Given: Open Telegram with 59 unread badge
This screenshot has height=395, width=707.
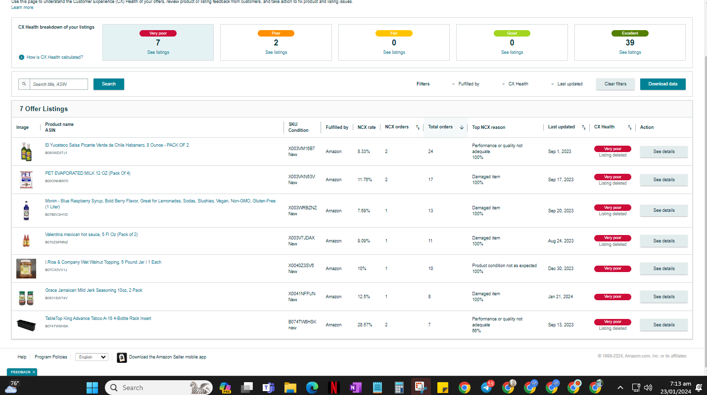Looking at the screenshot, I should (487, 387).
